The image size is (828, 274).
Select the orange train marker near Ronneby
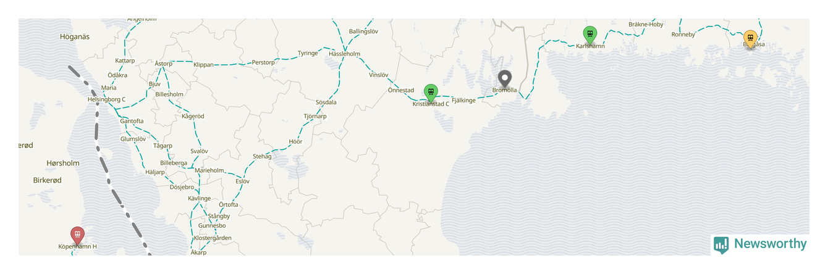(750, 39)
